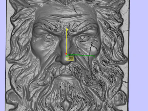Click the red Z axis marker at origin
This screenshot has width=148, height=111.
(66, 54)
